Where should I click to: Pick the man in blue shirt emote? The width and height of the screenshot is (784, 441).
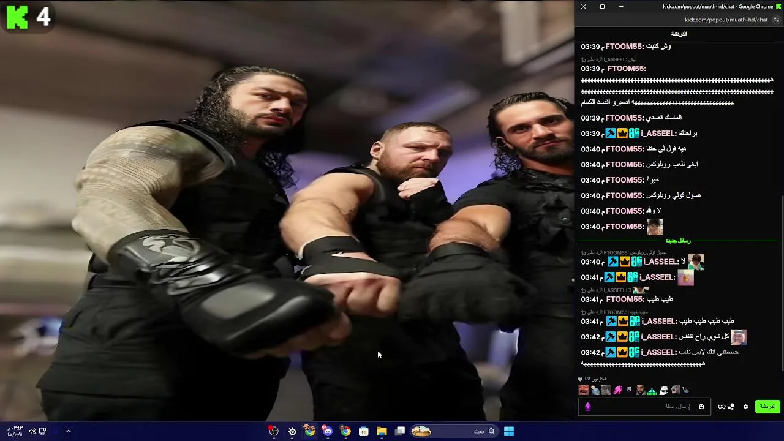pos(594,390)
